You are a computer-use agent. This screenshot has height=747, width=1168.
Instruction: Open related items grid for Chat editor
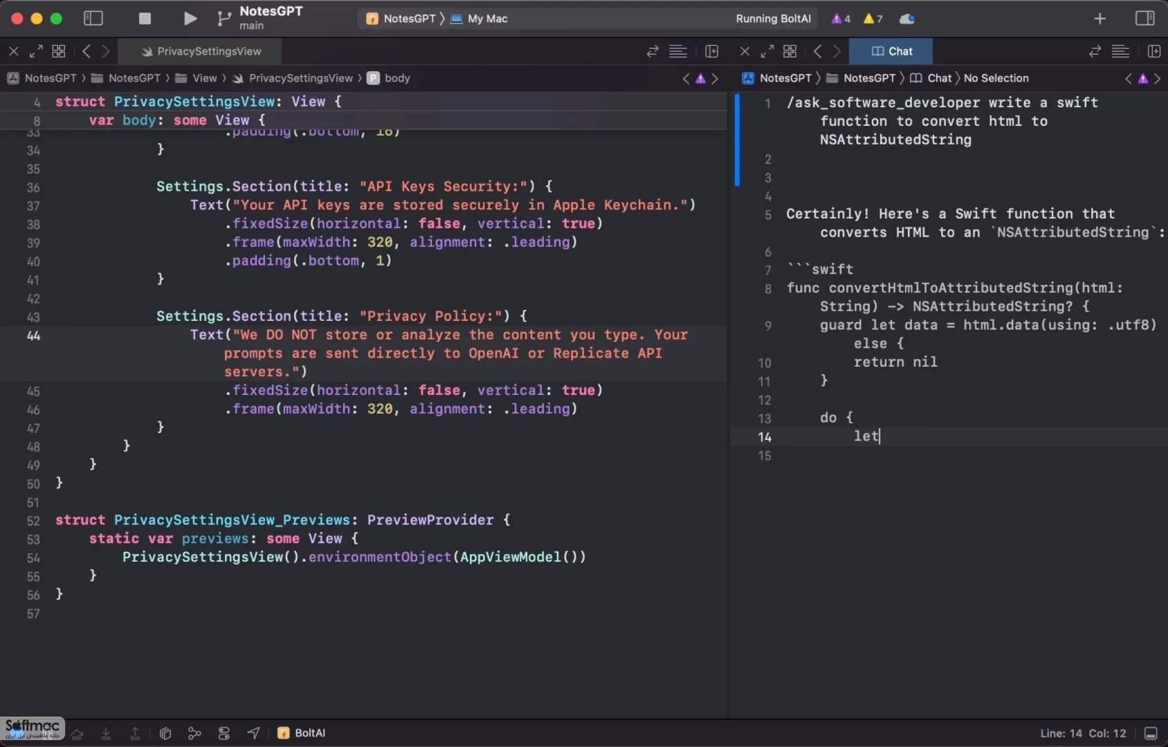point(790,51)
